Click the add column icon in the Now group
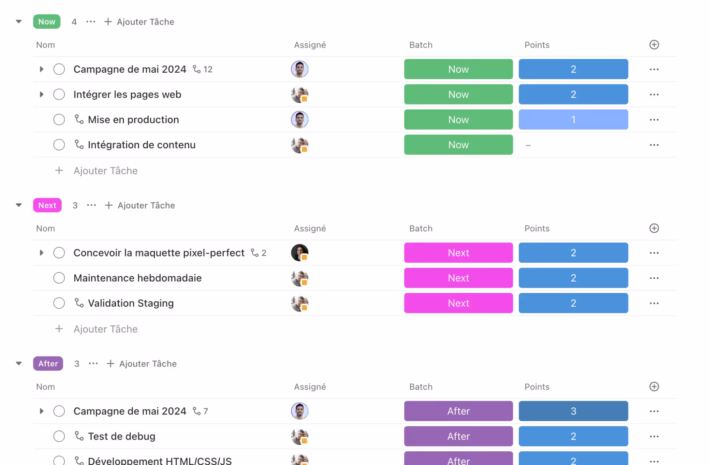This screenshot has height=465, width=709. point(654,45)
